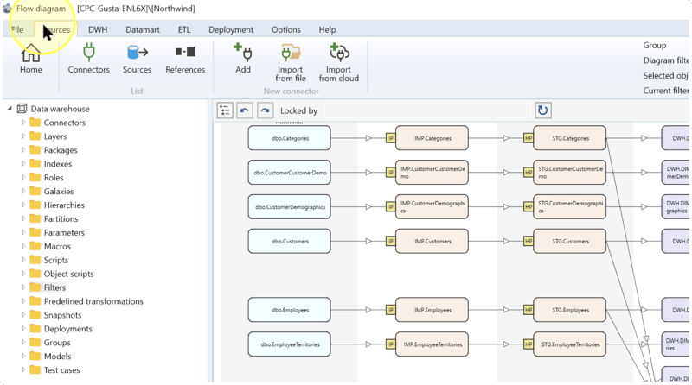Switch to the Options ribbon tab
The image size is (692, 385).
pyautogui.click(x=286, y=29)
